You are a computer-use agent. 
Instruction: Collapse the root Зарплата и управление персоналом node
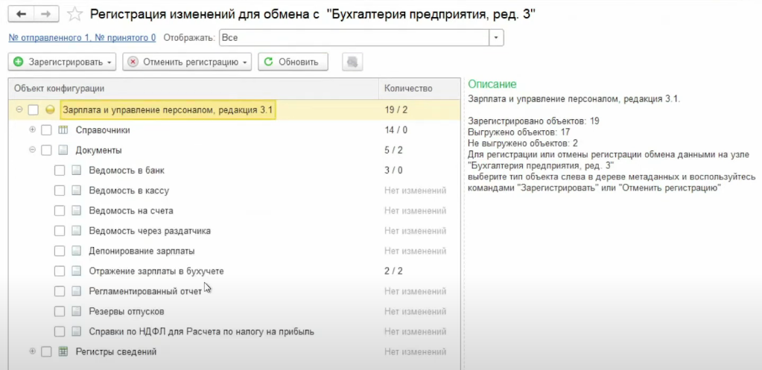click(x=19, y=109)
